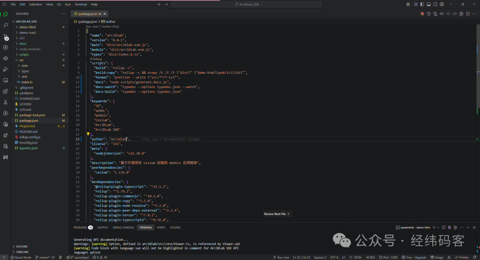The height and width of the screenshot is (260, 480).
Task: Click the compare changes icon
Action: 435,14
